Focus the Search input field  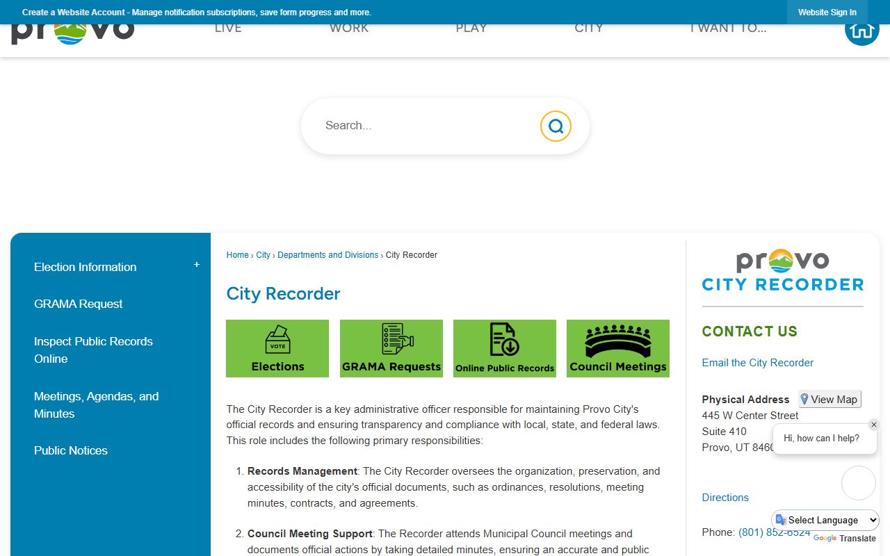point(428,126)
